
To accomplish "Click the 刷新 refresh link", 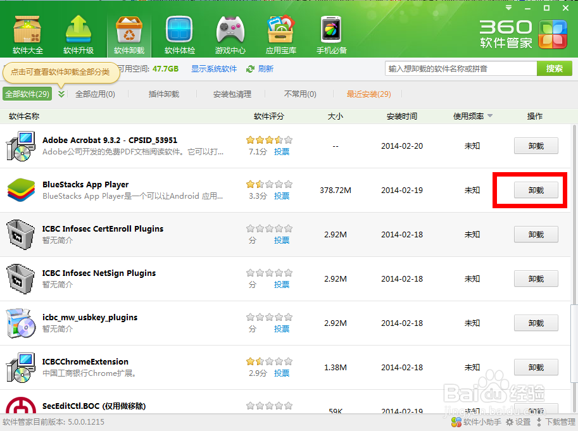I will (x=266, y=69).
